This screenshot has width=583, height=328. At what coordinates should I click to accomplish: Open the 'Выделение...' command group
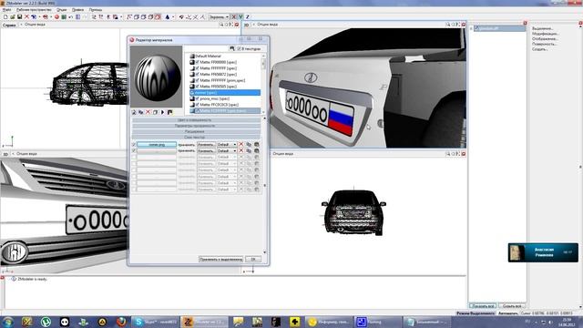[x=543, y=28]
